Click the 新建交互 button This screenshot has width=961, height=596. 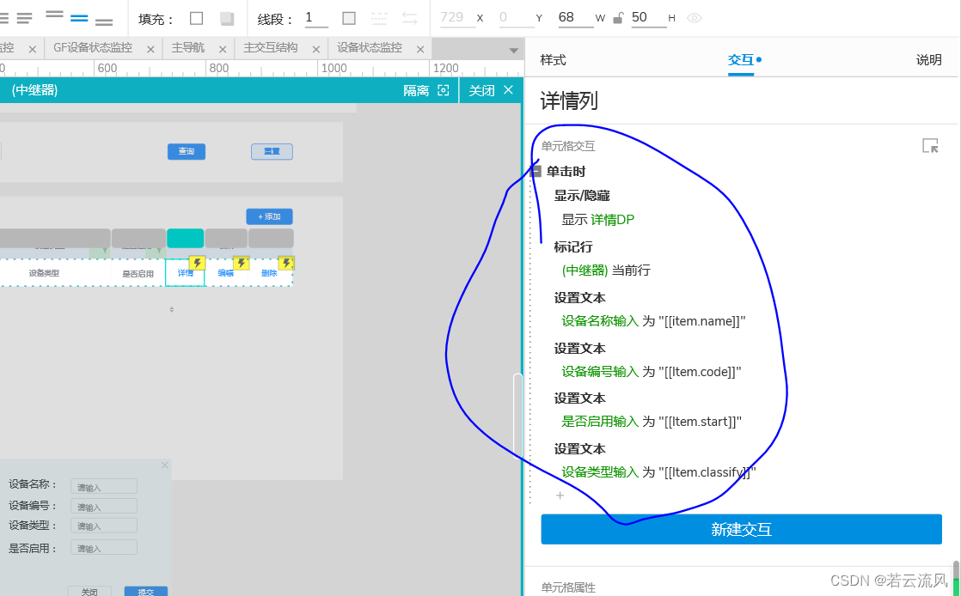pyautogui.click(x=741, y=529)
